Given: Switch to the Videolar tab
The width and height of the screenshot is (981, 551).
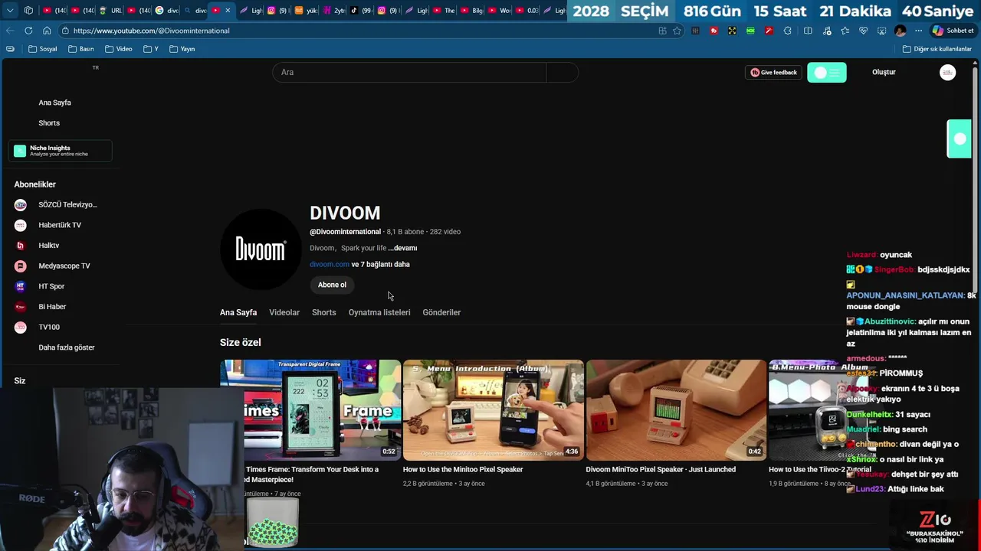Looking at the screenshot, I should [284, 312].
